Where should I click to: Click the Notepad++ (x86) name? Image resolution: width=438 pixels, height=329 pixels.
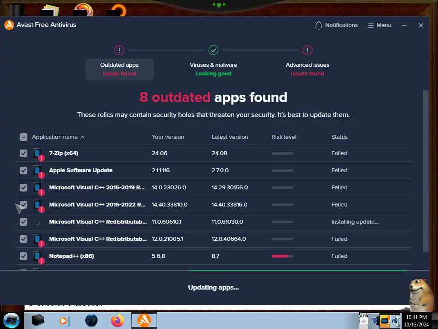click(x=71, y=256)
